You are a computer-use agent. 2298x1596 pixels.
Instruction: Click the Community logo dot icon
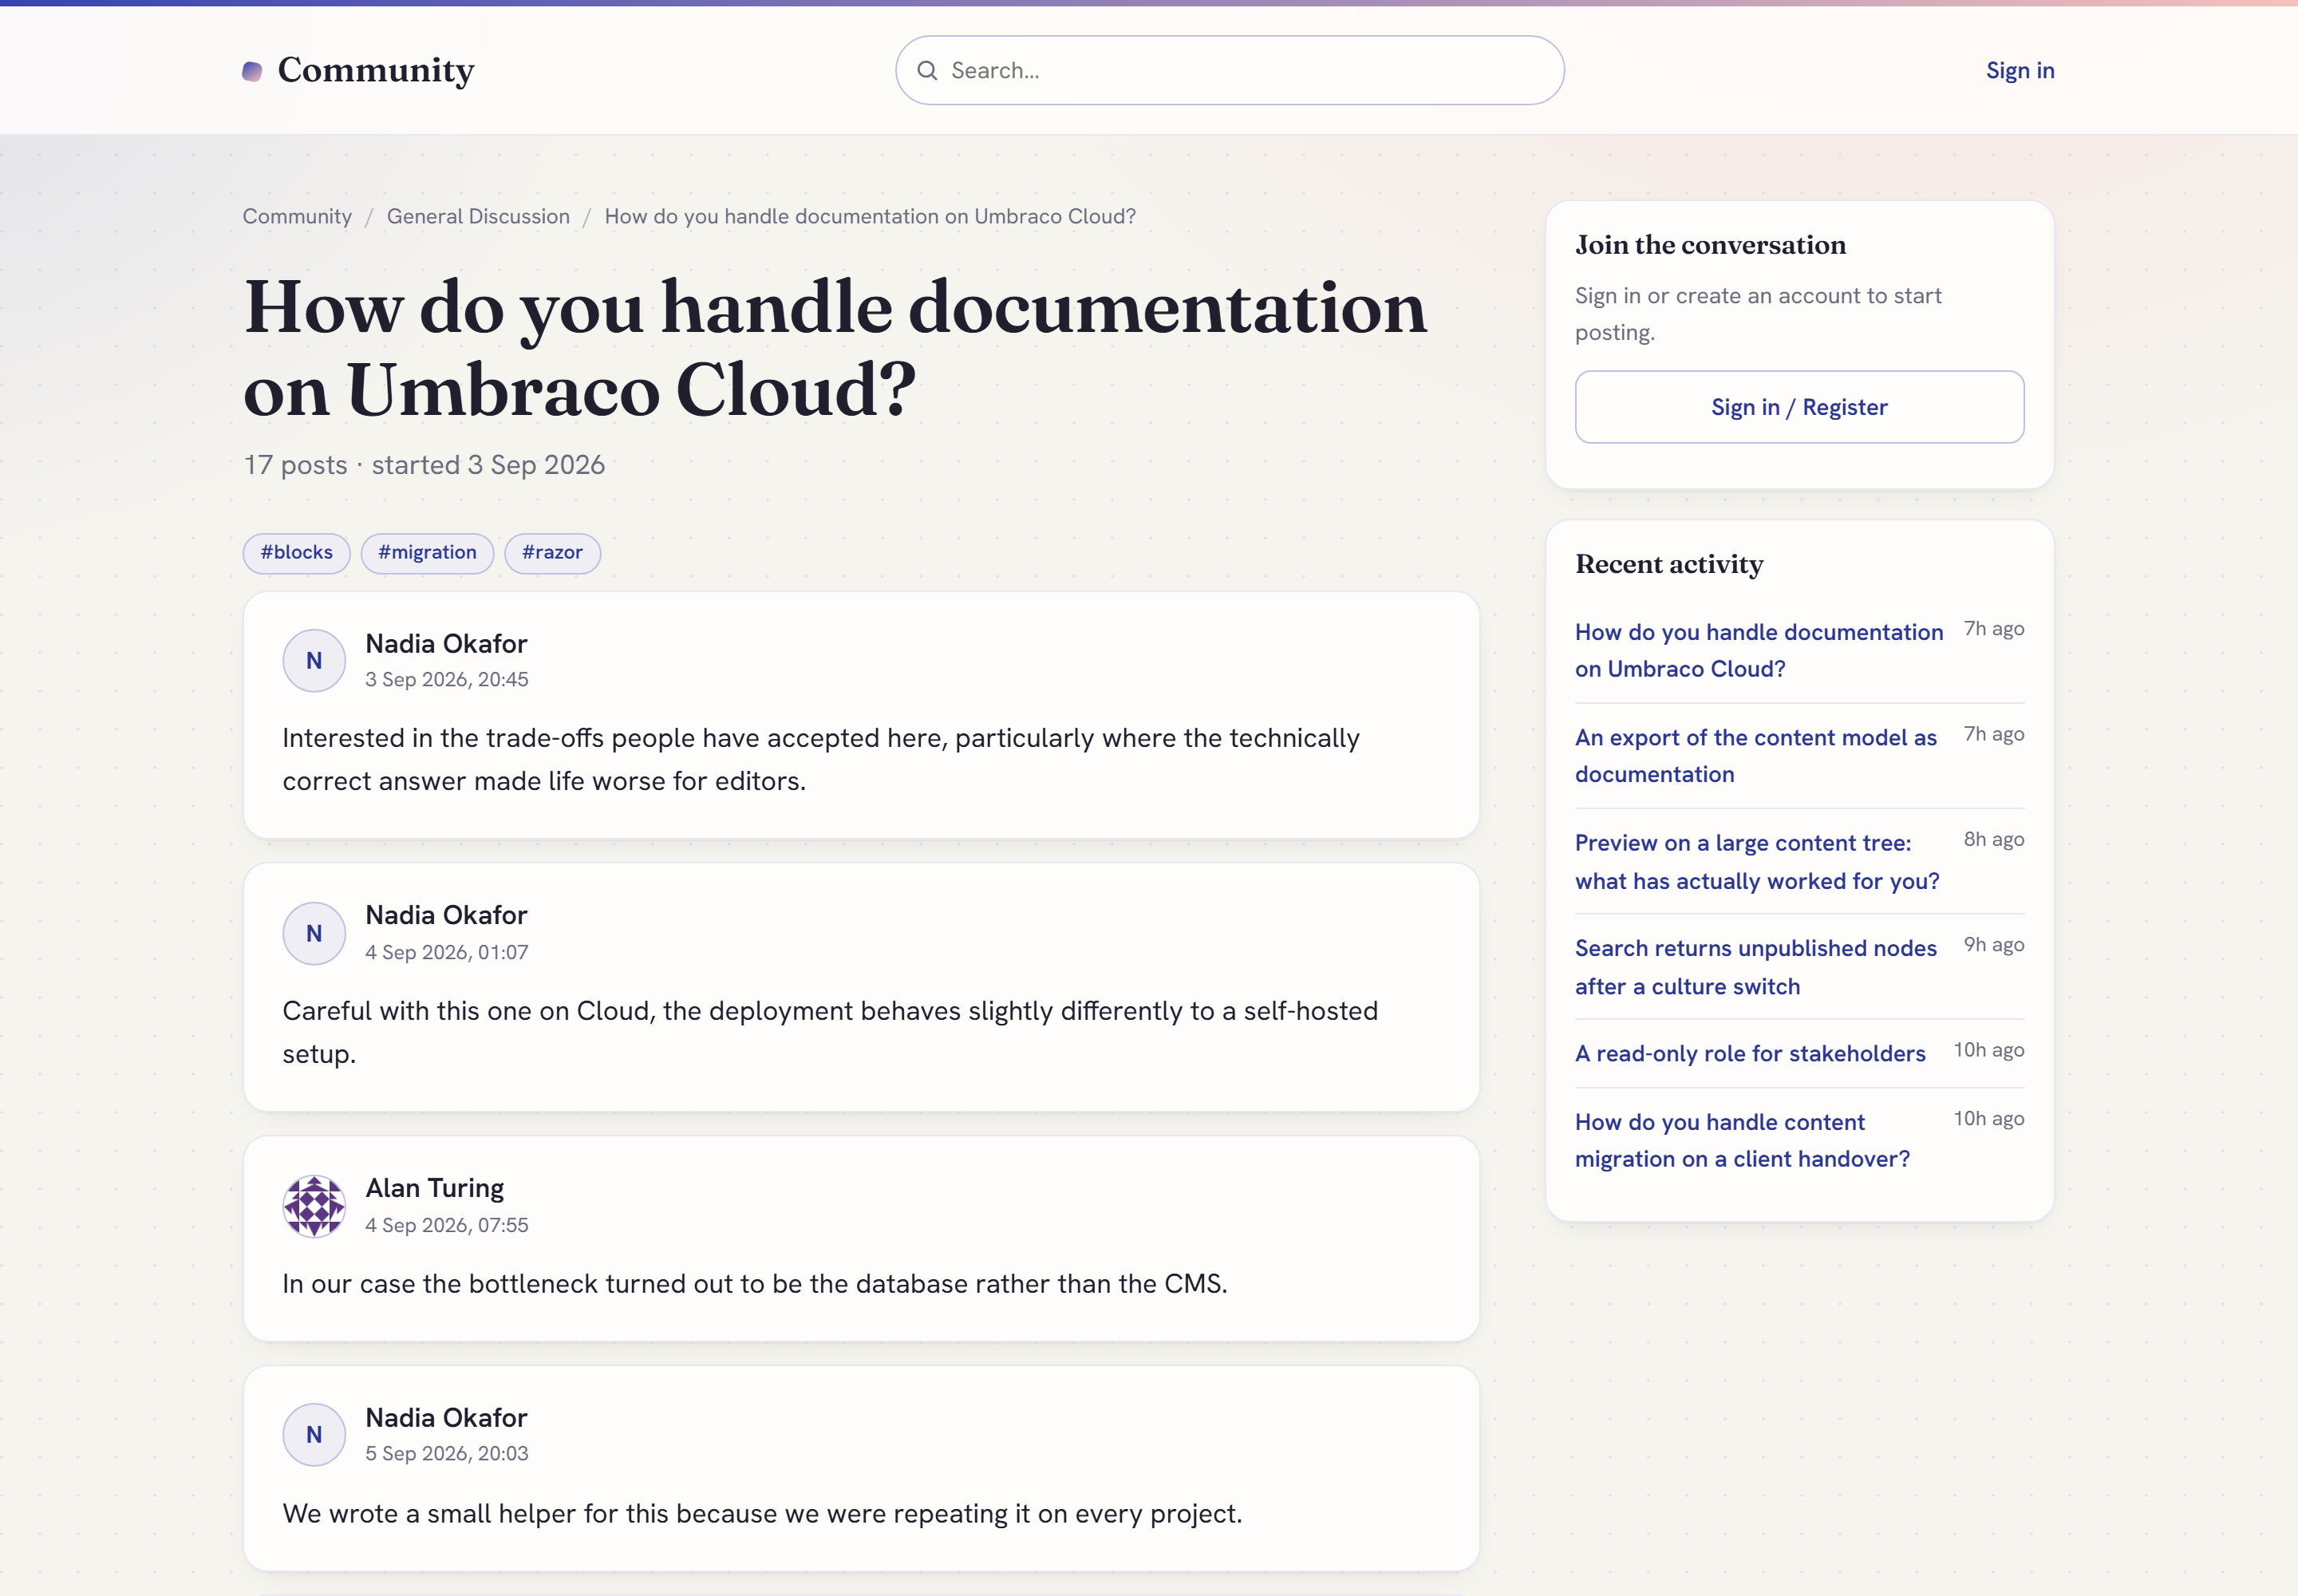pos(252,71)
